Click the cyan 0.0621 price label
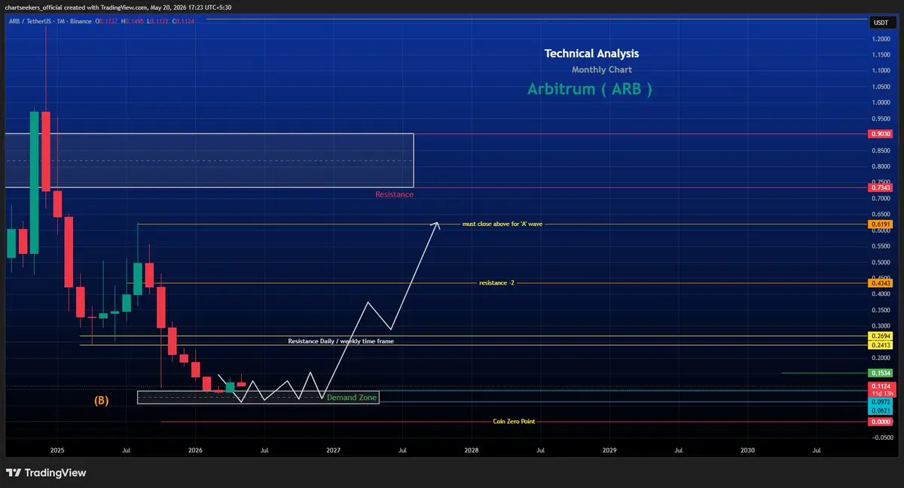904x488 pixels. [x=881, y=410]
